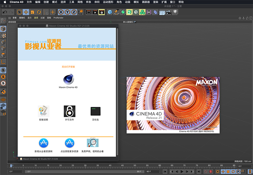Switch to Edges mode
The width and height of the screenshot is (253, 175).
point(3,49)
